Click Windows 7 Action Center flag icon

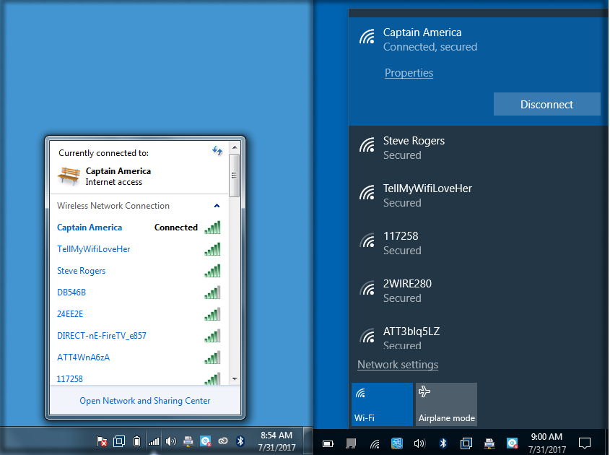(103, 441)
